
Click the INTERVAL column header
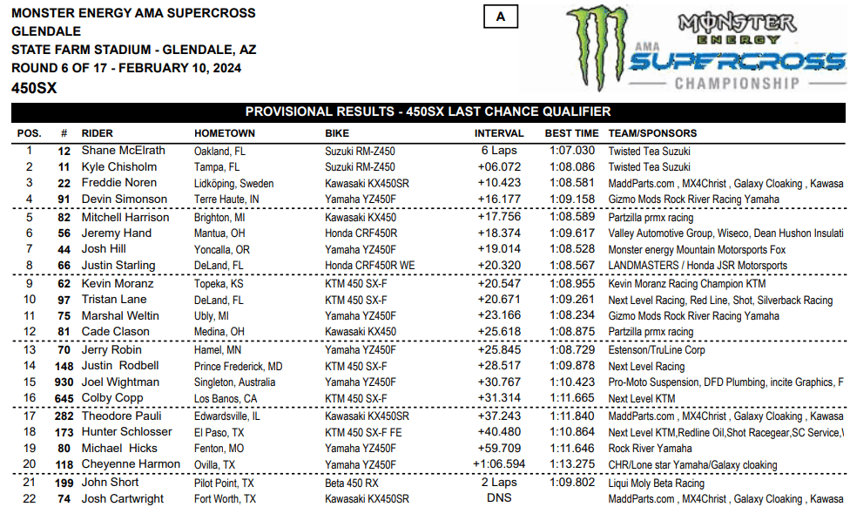499,133
